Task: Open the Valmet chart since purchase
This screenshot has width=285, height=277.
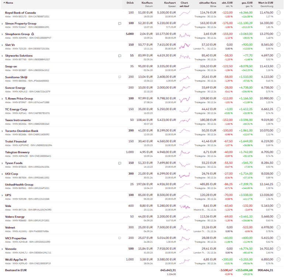Action: click(185, 229)
